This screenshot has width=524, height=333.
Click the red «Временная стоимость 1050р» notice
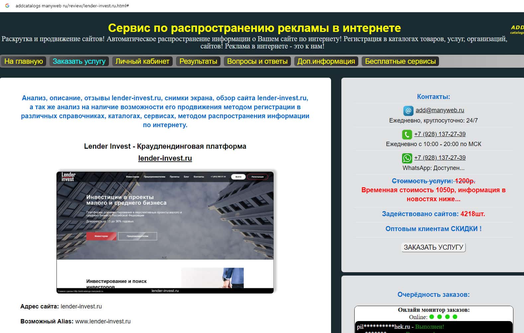tap(433, 195)
